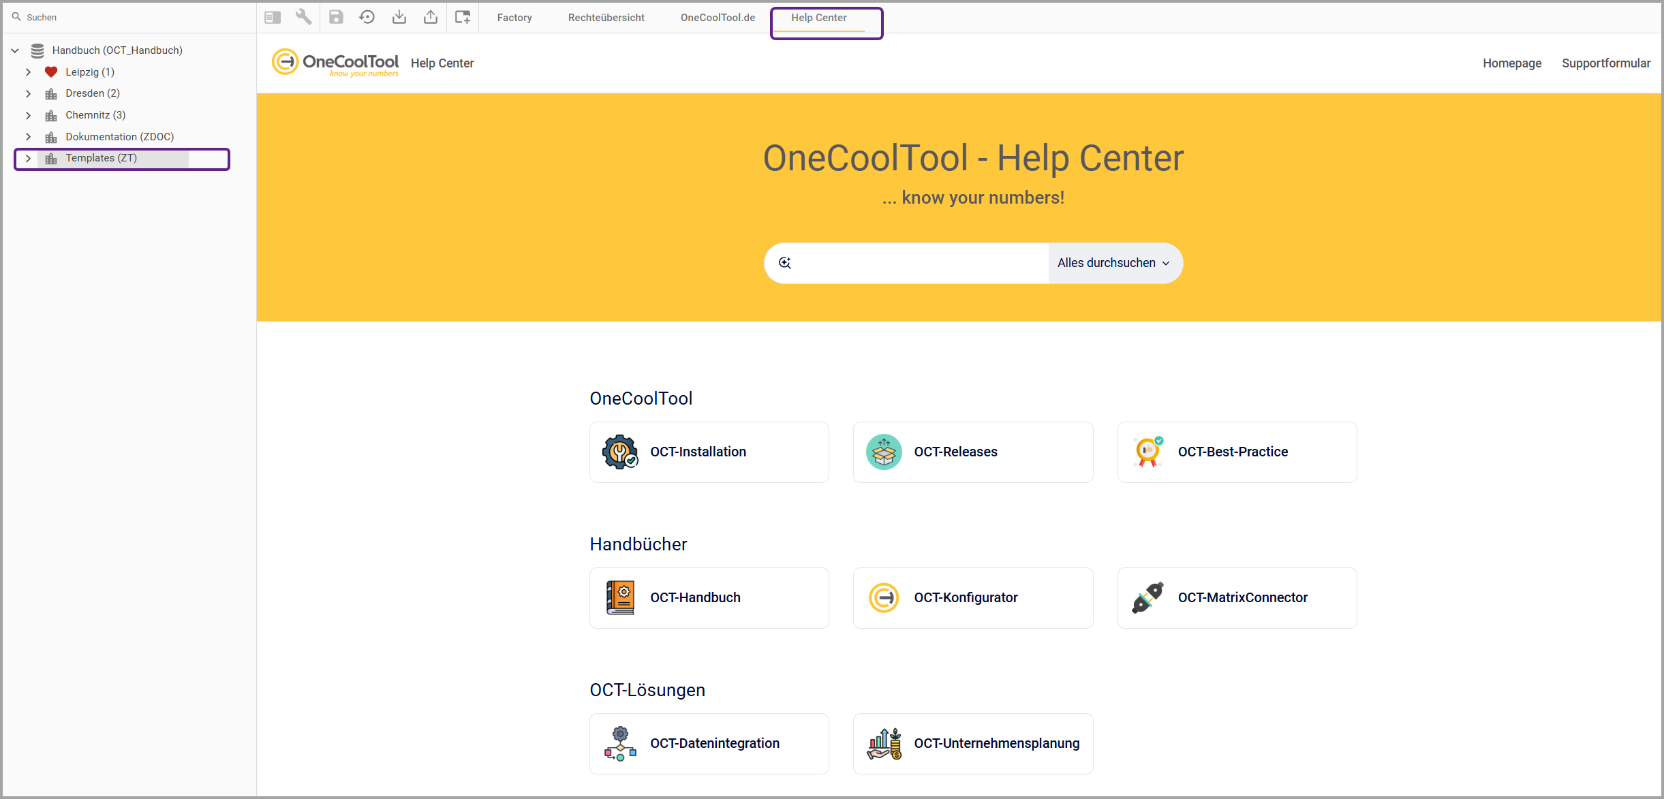This screenshot has width=1664, height=799.
Task: Select the Chemnitz (3) tree item
Action: click(x=95, y=115)
